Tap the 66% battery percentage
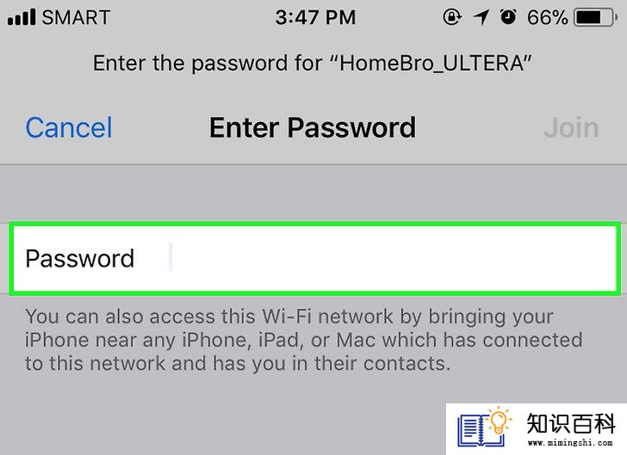The width and height of the screenshot is (627, 455). coord(548,17)
